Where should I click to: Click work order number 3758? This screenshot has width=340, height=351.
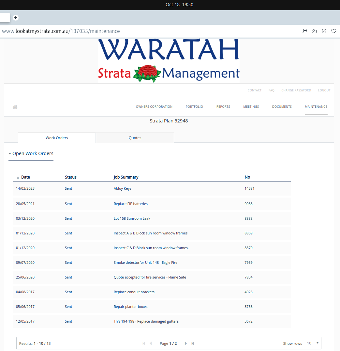point(249,307)
